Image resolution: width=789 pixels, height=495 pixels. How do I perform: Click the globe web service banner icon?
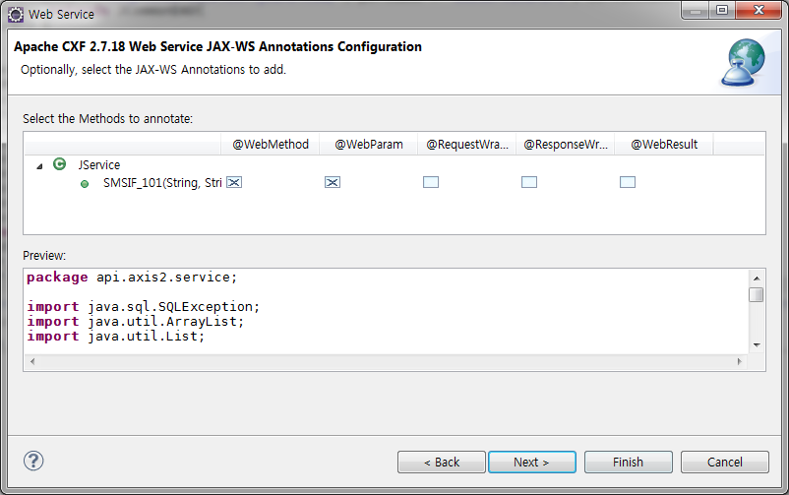point(743,62)
